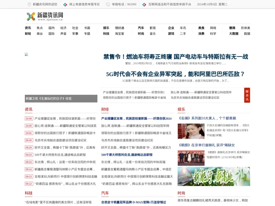The image size is (275, 206).
Task: Open 乌苏市兵地融合道路建设项目建设纪实 in the 暖资讯 box
Action: coord(195,98)
